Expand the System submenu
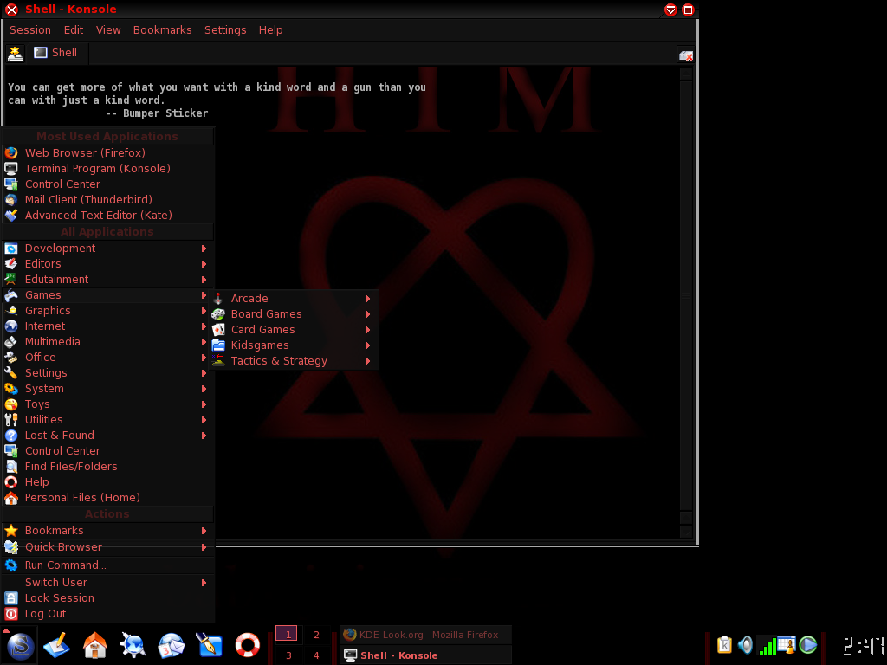Viewport: 887px width, 665px height. tap(107, 389)
